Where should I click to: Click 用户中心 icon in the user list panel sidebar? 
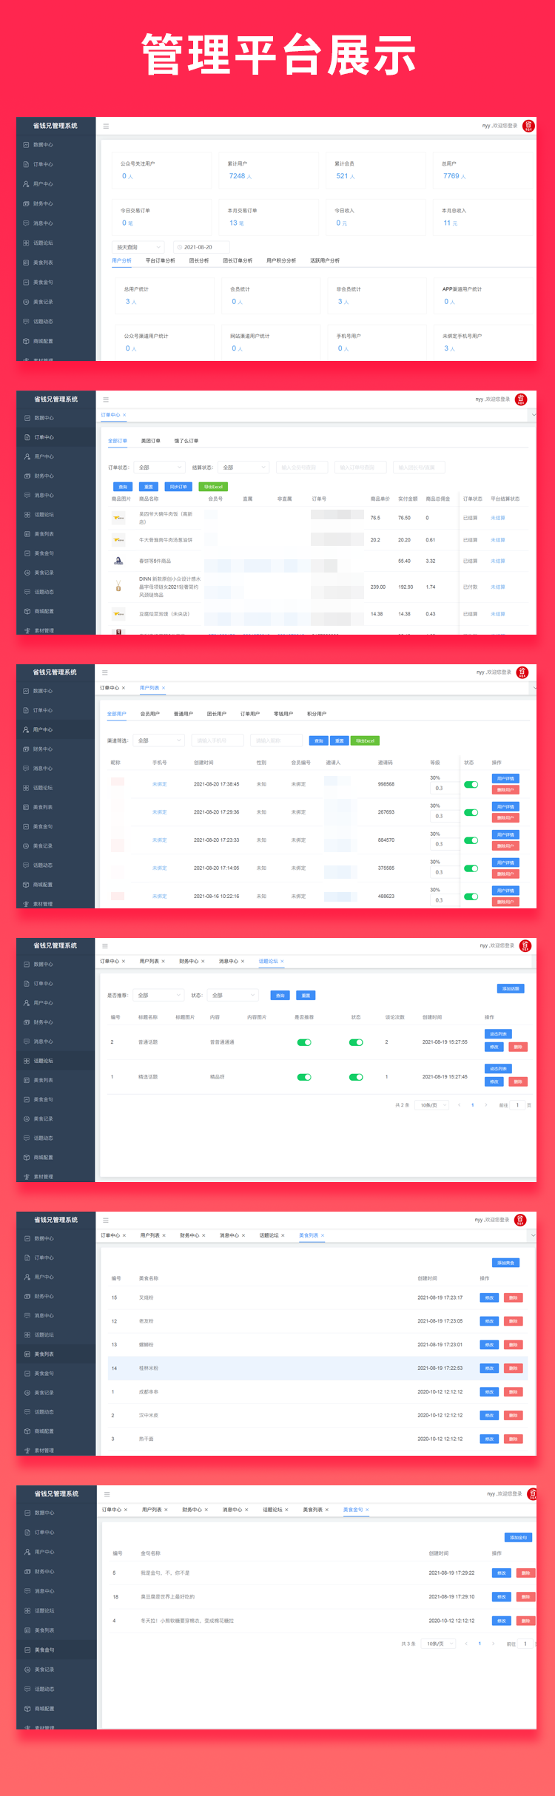coord(26,729)
